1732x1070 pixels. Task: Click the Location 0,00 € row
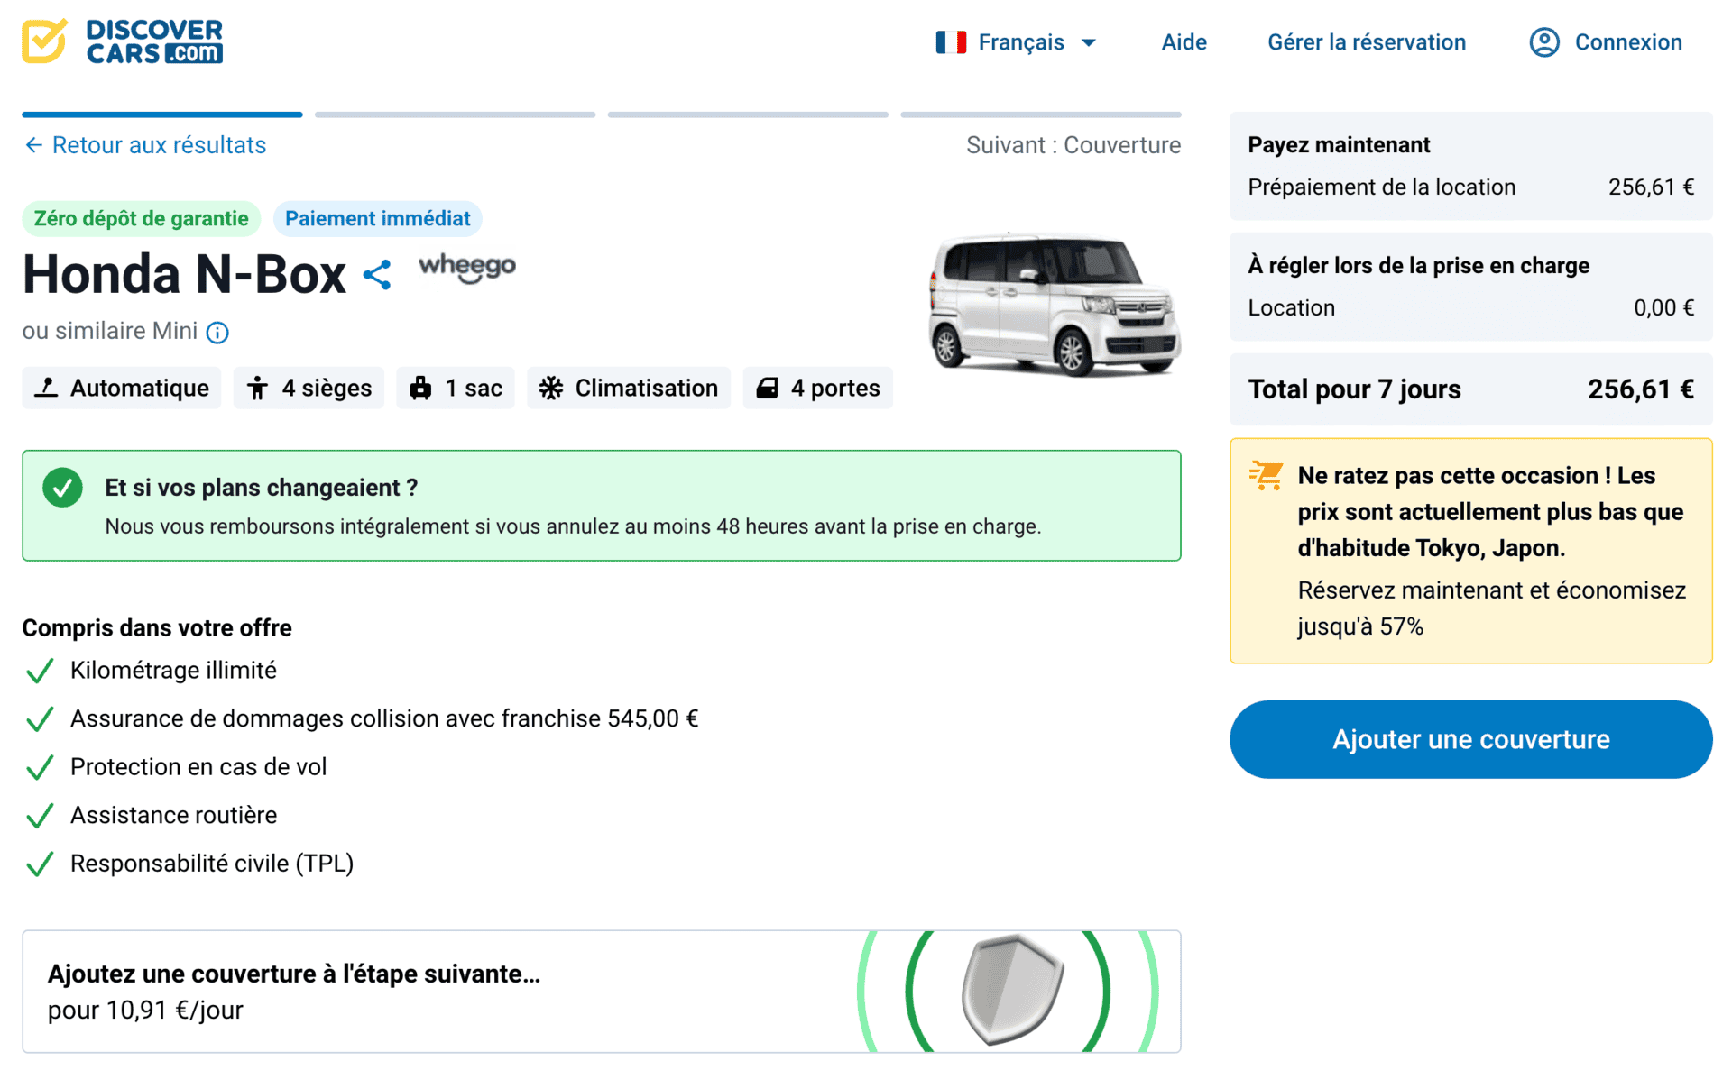click(1471, 307)
